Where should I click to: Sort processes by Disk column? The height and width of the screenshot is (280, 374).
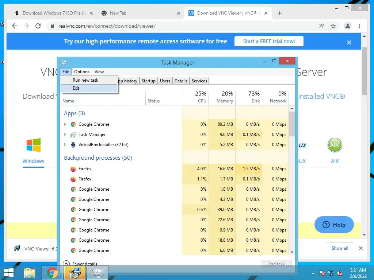[249, 97]
